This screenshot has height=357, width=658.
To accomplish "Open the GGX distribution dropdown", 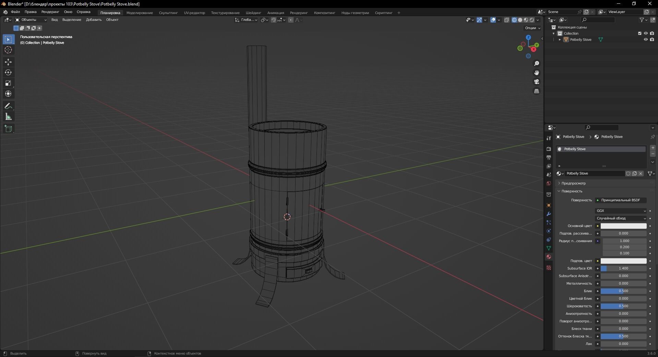I will click(x=621, y=211).
